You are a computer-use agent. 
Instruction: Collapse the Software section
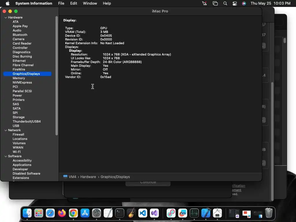[x=6, y=156]
